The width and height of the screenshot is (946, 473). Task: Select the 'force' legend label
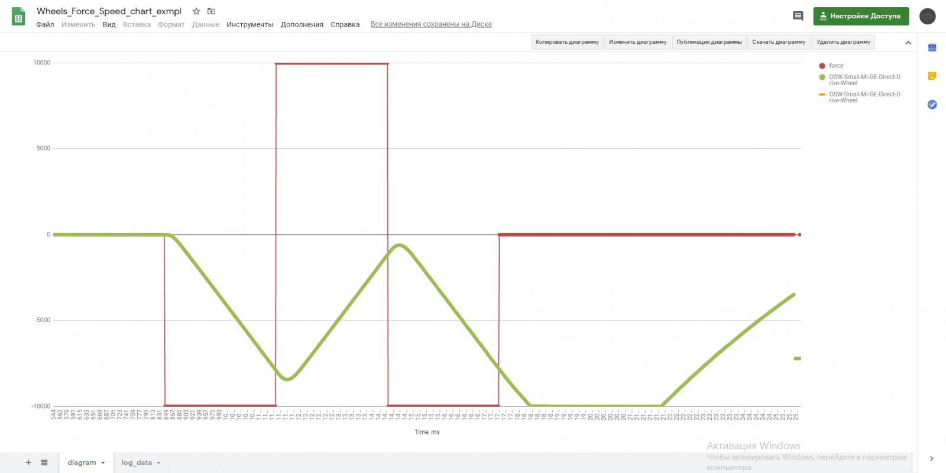[836, 66]
